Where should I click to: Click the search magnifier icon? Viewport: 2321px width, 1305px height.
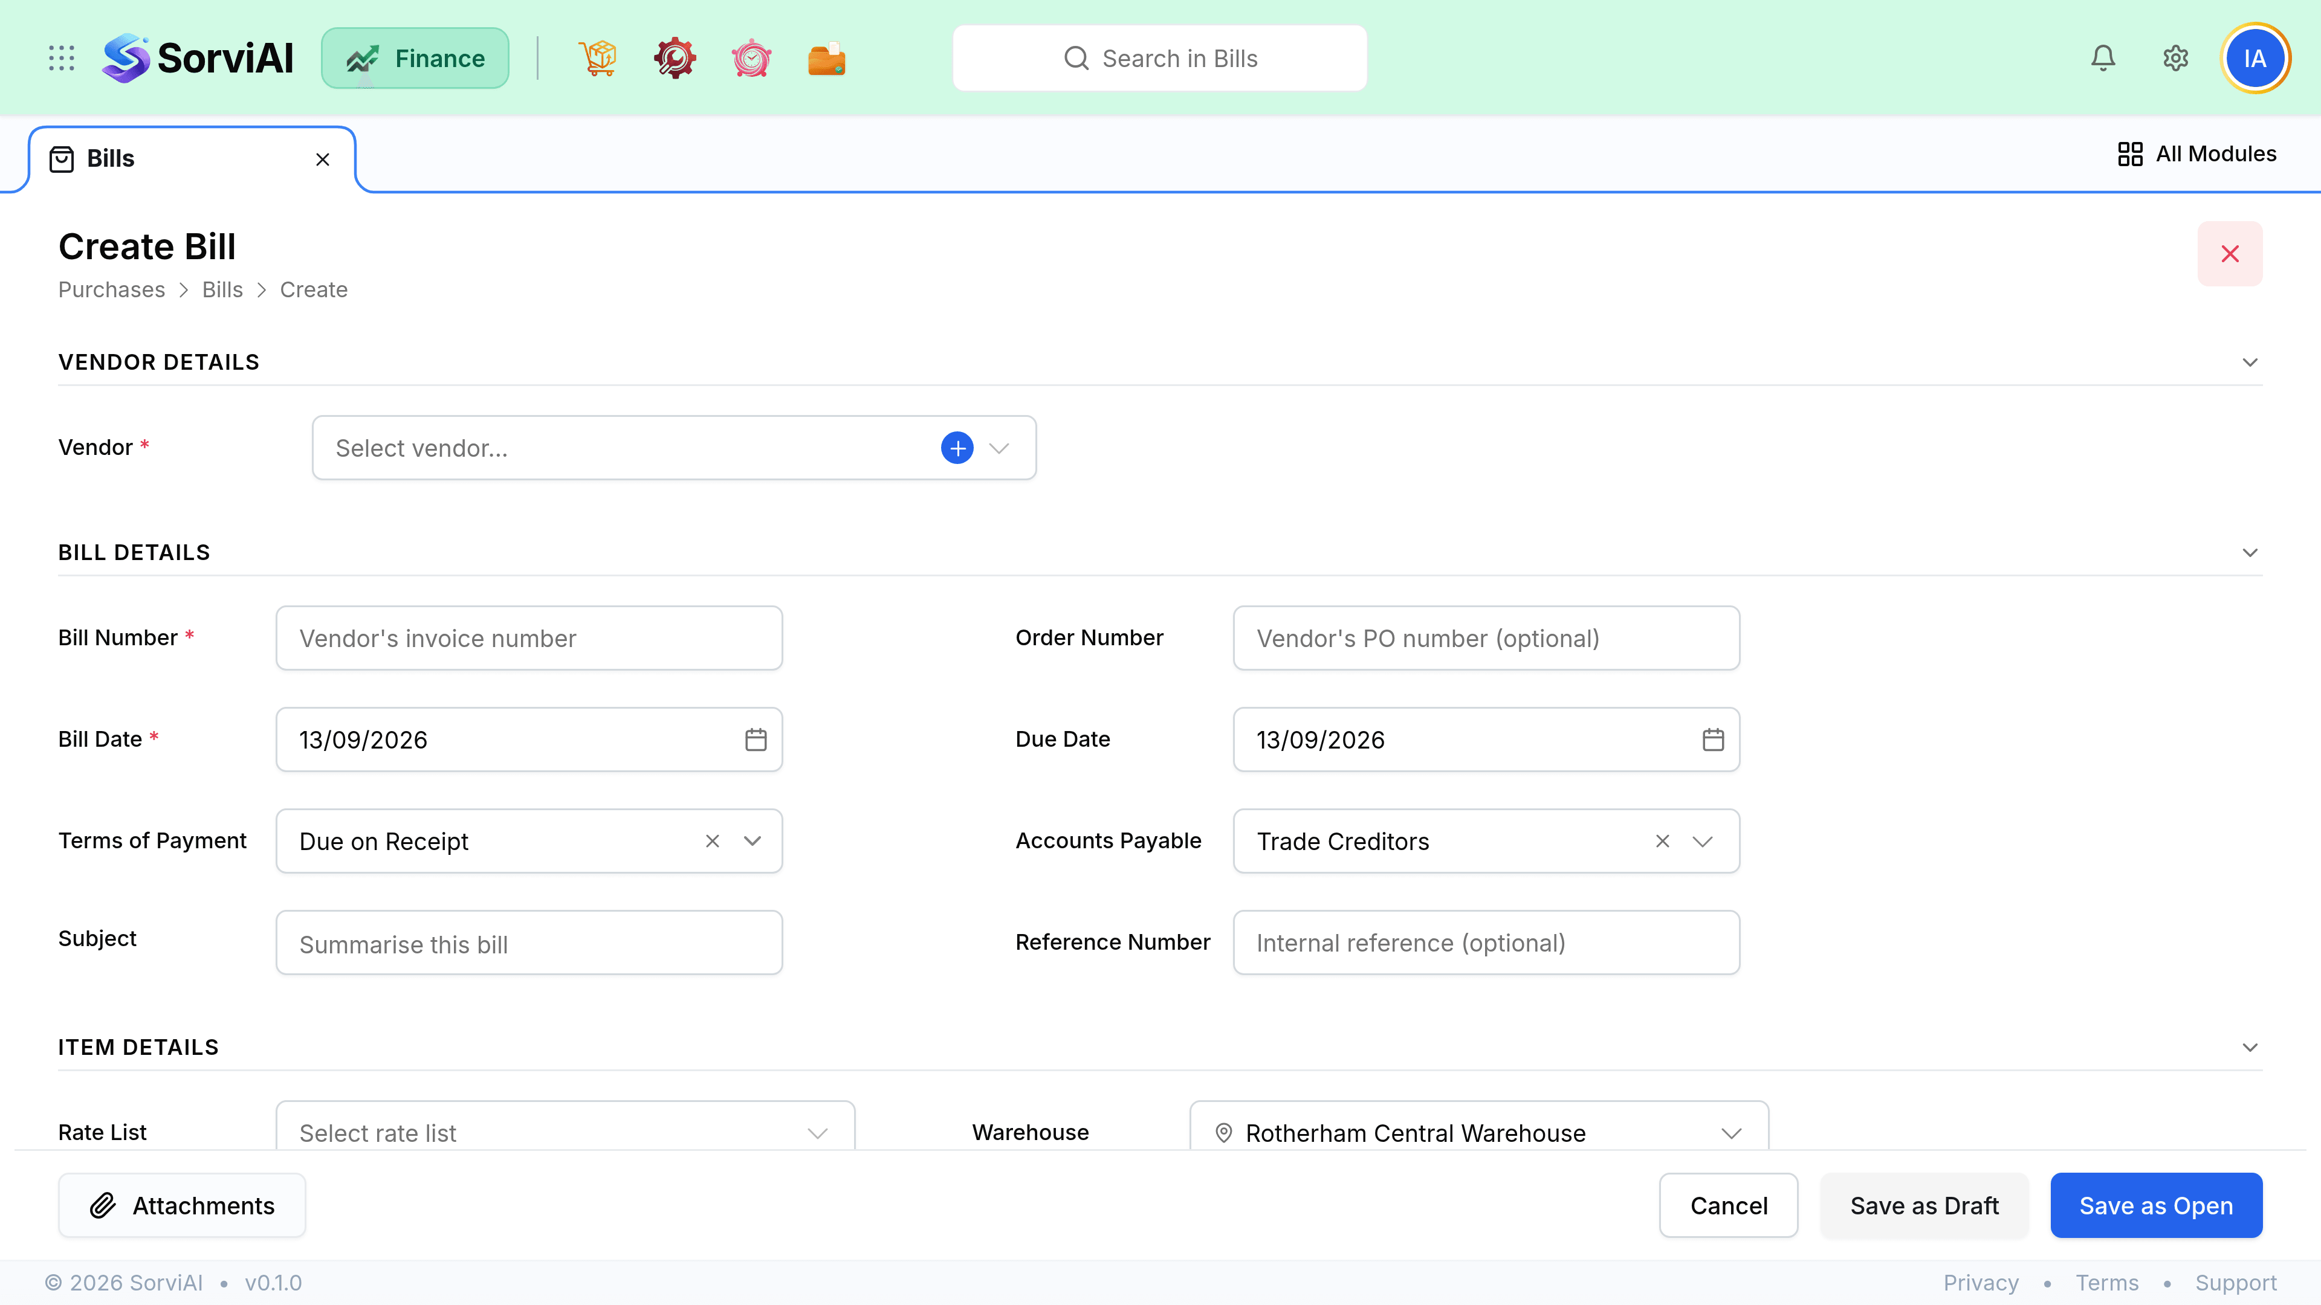pos(1076,59)
